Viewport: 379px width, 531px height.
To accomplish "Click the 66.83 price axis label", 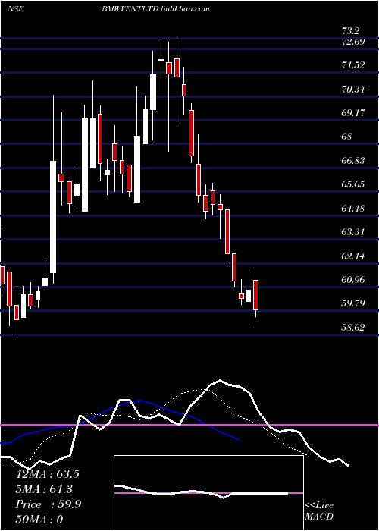I will coord(353,161).
